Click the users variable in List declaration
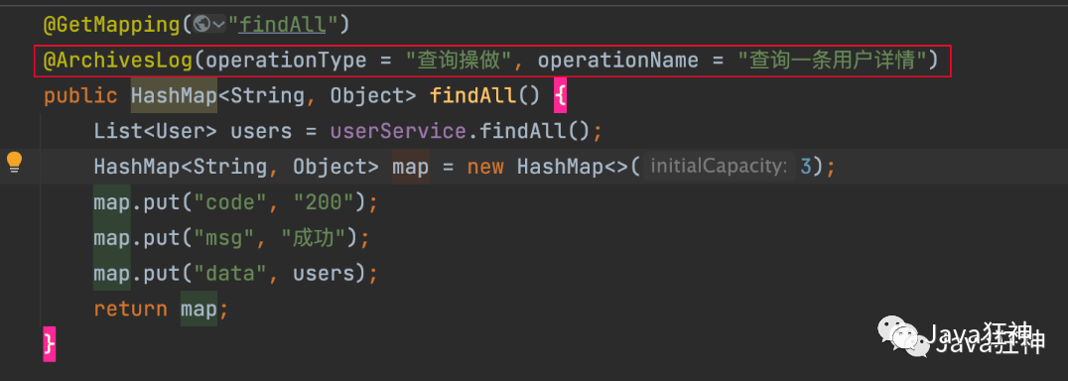This screenshot has width=1068, height=381. 262,132
